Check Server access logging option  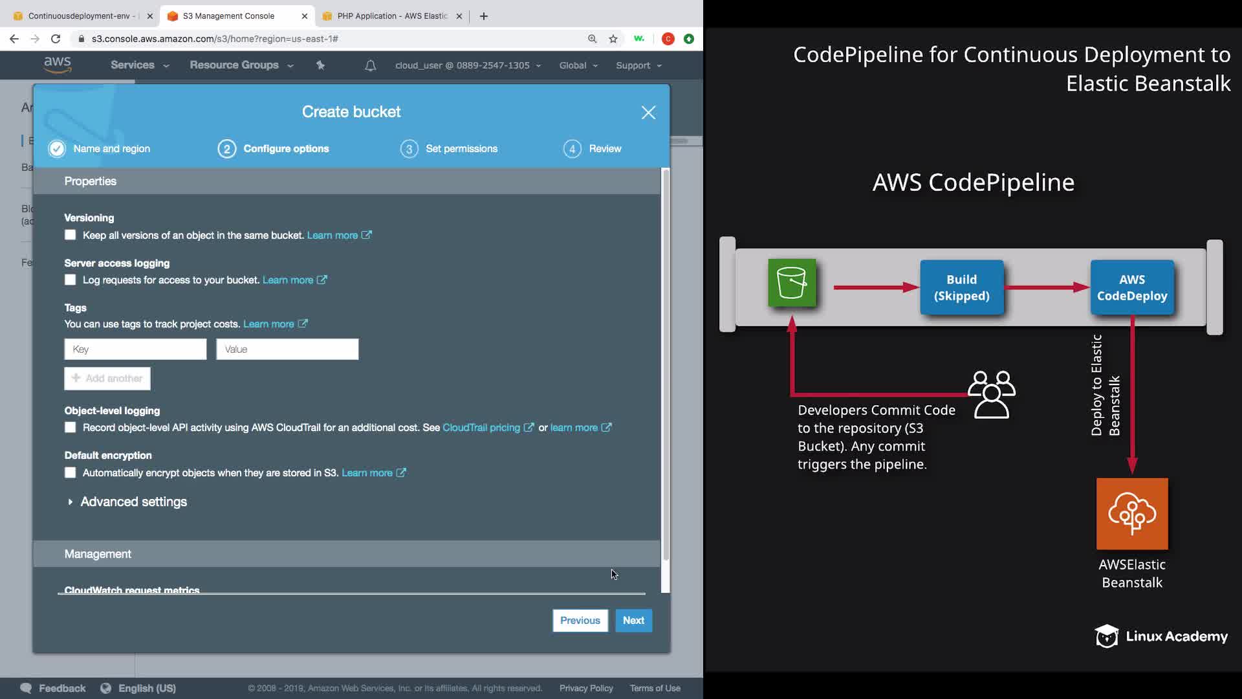(x=70, y=280)
